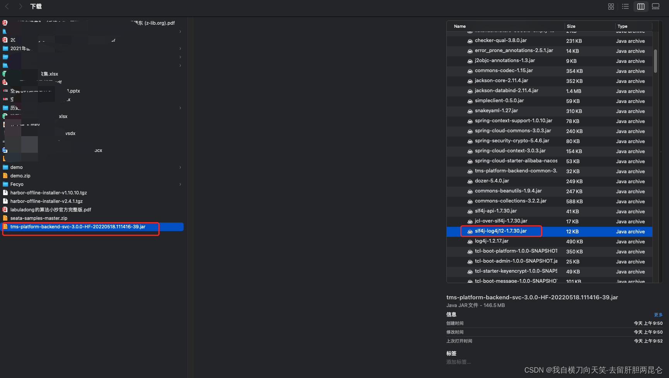Select jcl-over-slf4j-1.7.30.jar row
Viewport: 669px width, 378px height.
549,221
